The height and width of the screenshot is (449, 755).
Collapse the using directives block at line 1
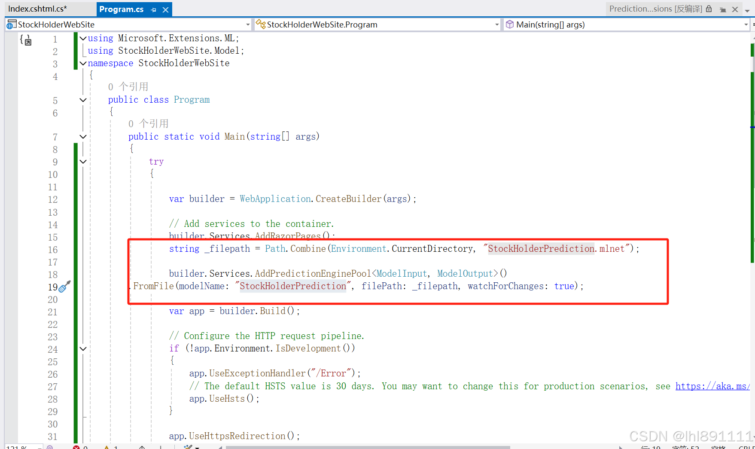83,38
